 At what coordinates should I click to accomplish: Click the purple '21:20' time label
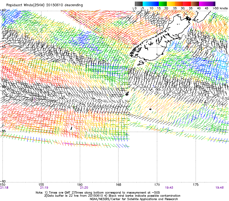pyautogui.click(x=84, y=188)
